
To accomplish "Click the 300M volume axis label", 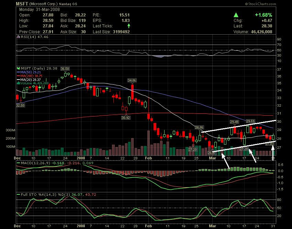I will coord(11,130).
